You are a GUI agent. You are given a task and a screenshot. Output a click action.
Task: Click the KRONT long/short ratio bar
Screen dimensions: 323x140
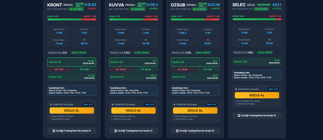[x=72, y=19]
